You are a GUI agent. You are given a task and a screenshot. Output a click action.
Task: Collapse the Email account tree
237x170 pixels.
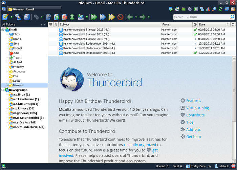coord(3,30)
